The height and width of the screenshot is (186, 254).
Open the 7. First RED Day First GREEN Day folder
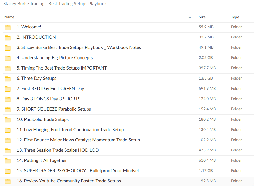click(x=50, y=89)
